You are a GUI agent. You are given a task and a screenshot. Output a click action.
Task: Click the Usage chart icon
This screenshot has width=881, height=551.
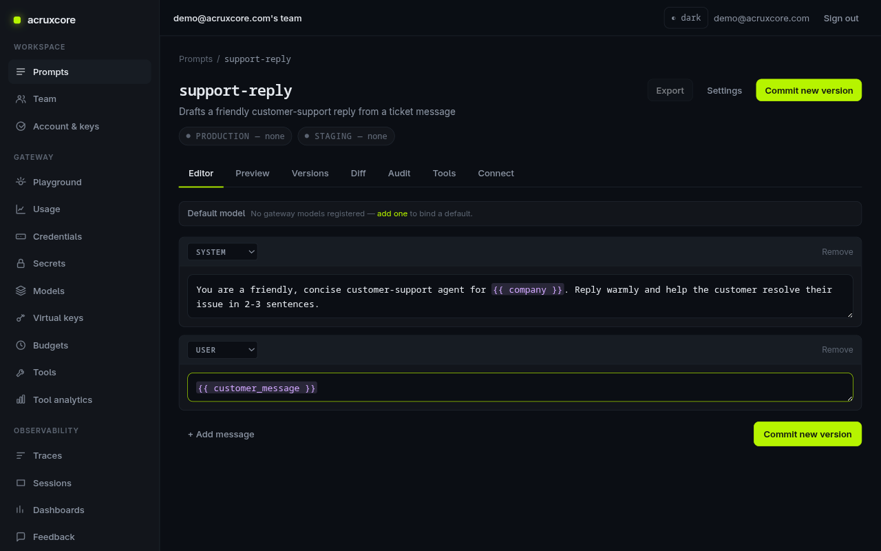click(21, 209)
